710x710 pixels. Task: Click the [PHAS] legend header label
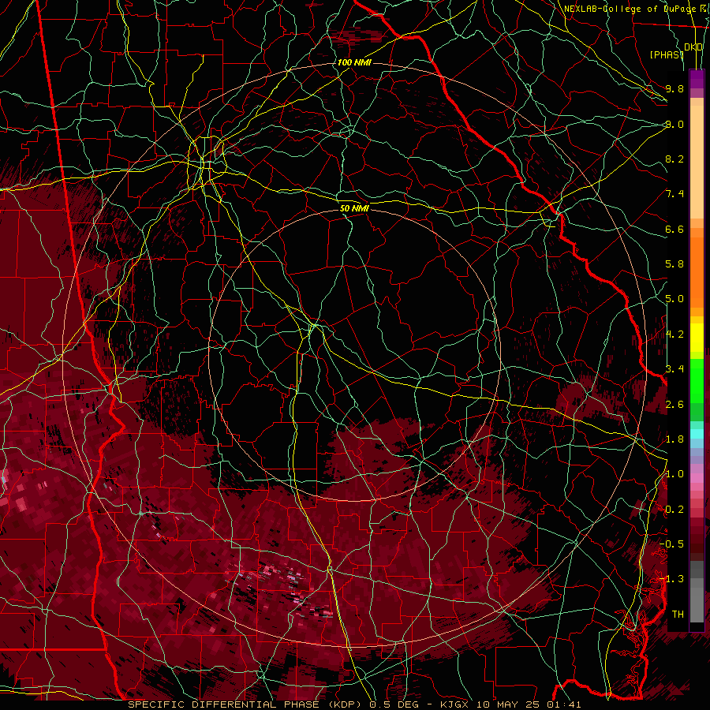[667, 54]
